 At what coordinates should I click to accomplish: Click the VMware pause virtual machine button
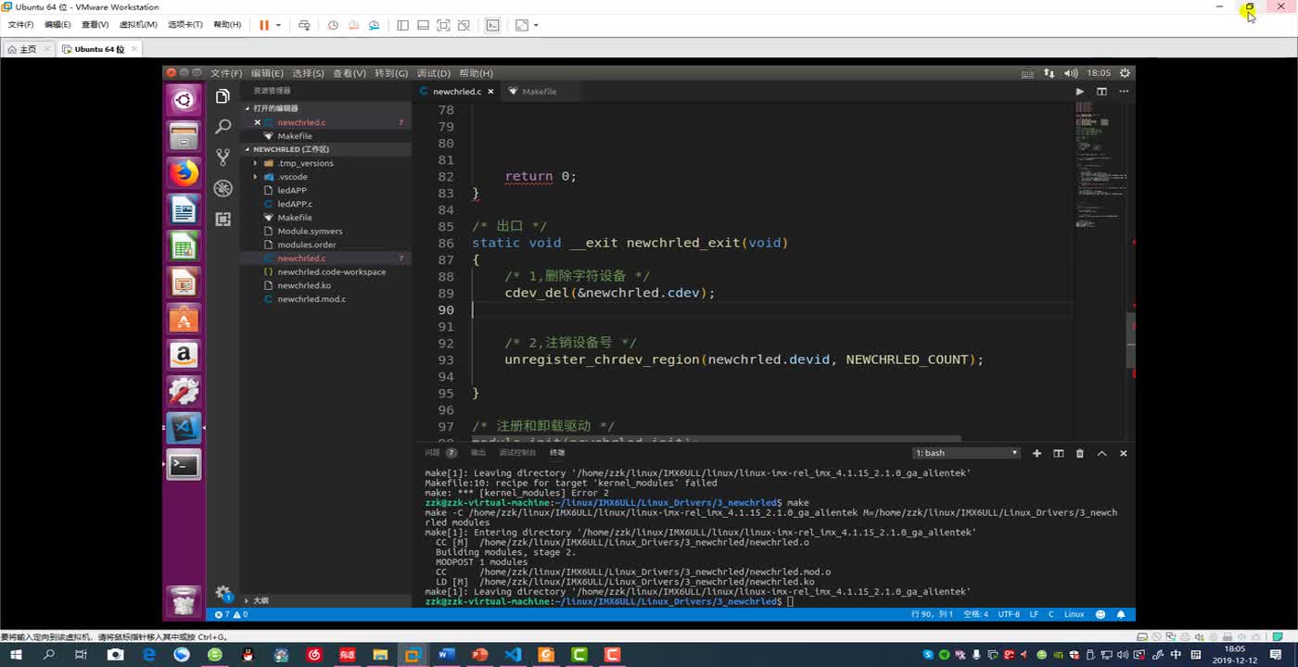(264, 25)
